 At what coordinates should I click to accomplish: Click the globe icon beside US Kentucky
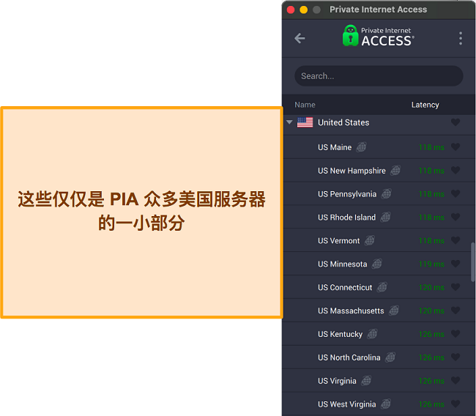tap(372, 334)
